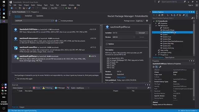Click the Save All toolbar icon
199x112 pixels.
pos(30,8)
